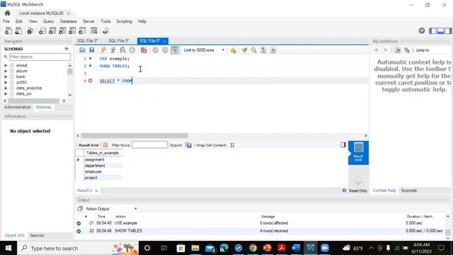The height and width of the screenshot is (255, 453).
Task: Create new table toolbar icon
Action: click(52, 30)
